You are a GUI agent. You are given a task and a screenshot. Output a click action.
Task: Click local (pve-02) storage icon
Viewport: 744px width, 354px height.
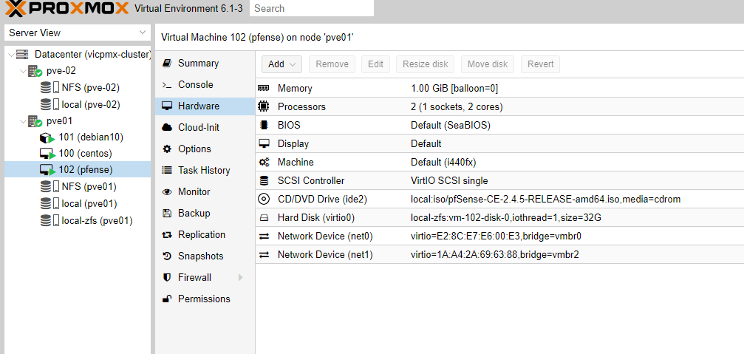tap(50, 104)
